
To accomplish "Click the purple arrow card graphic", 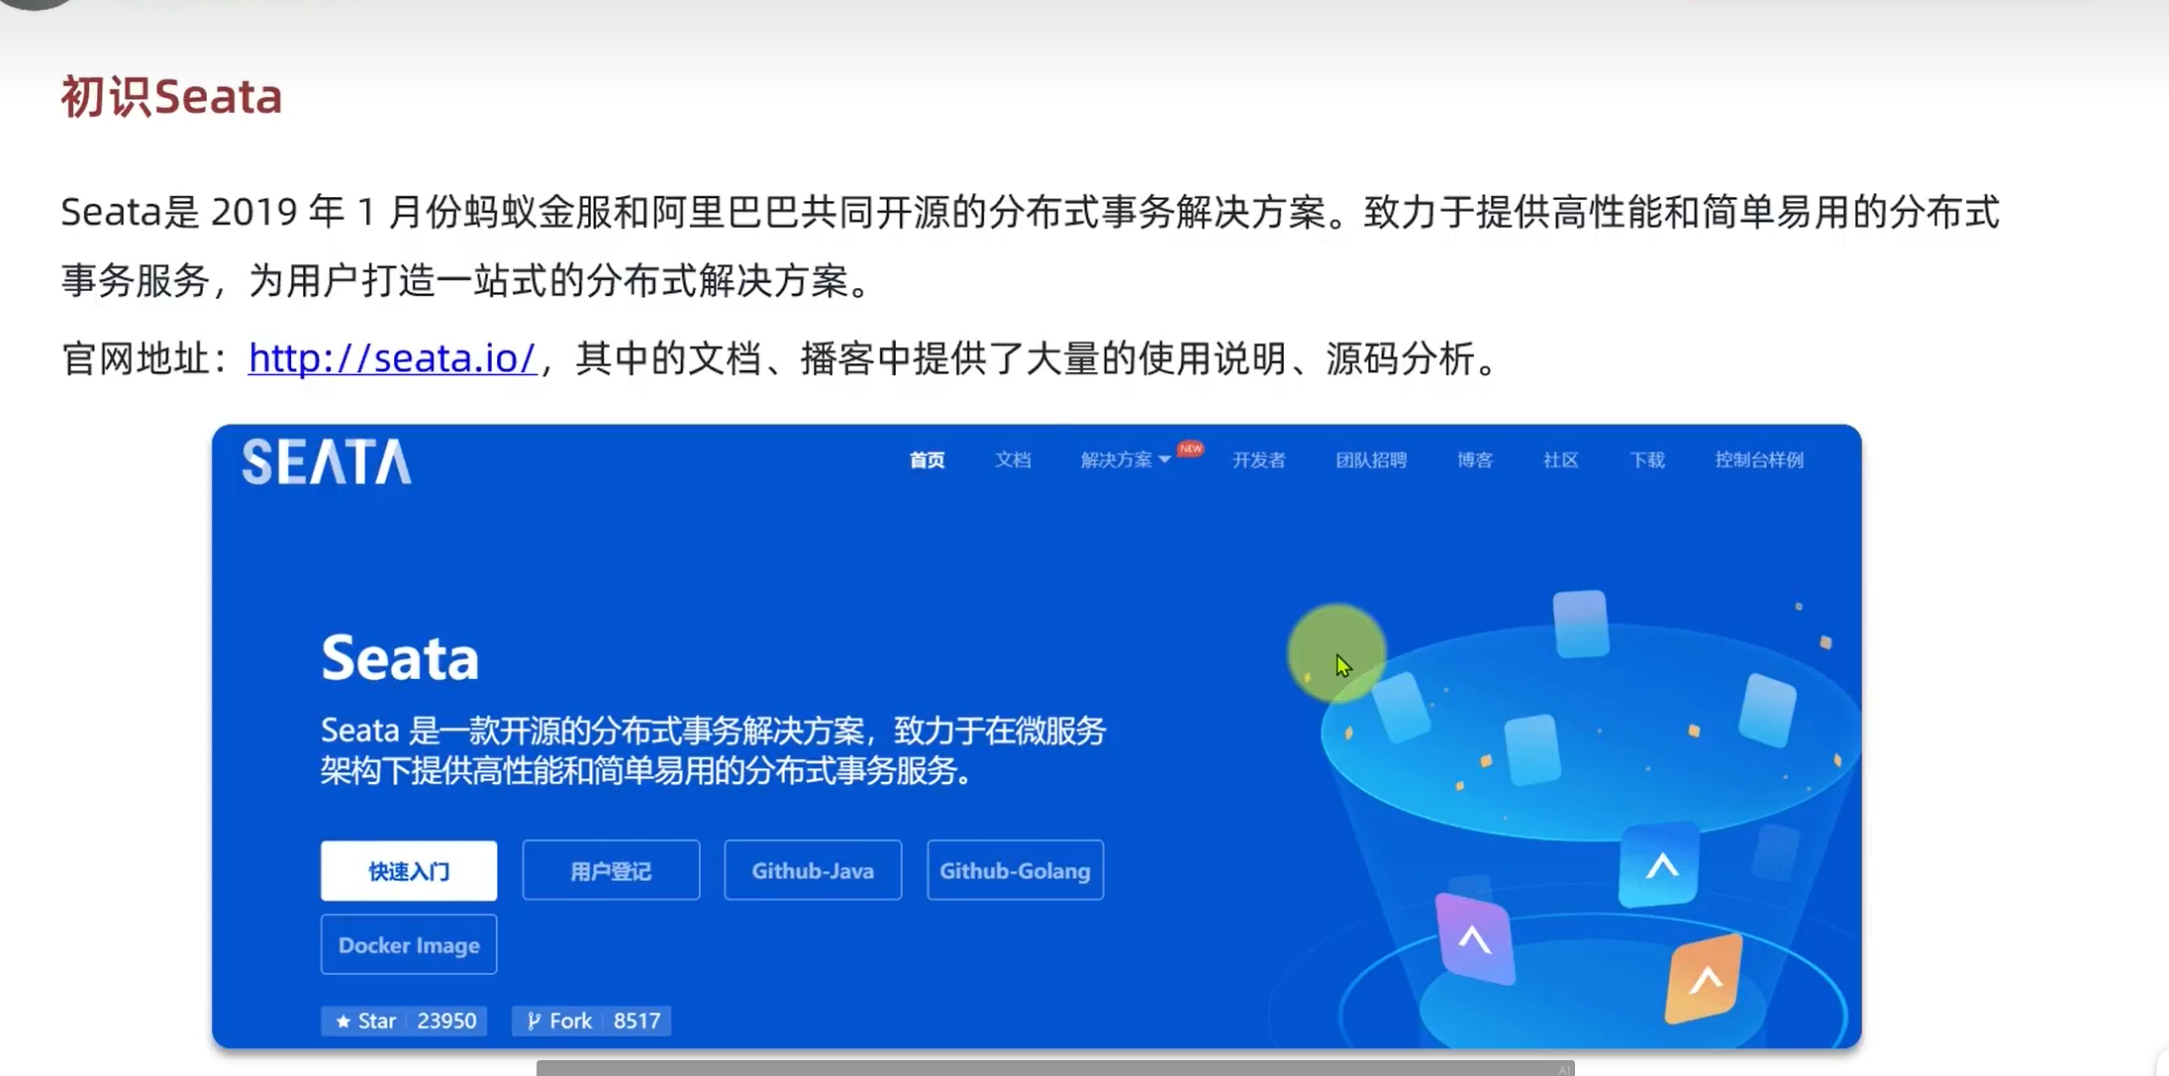I will click(1474, 938).
